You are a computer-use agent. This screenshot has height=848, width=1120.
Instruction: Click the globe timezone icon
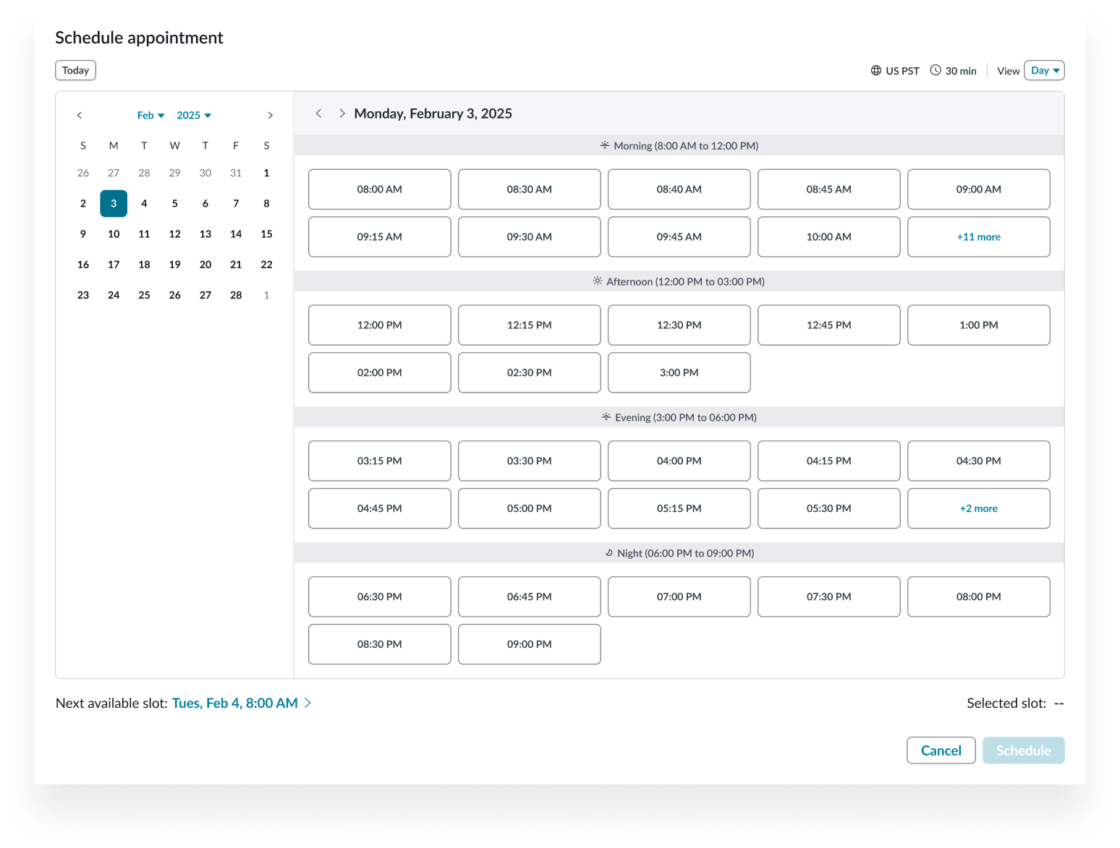(x=875, y=71)
